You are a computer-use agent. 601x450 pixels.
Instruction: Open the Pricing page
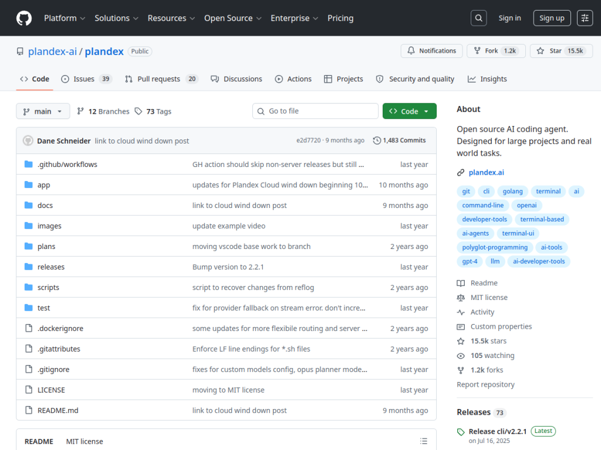point(340,18)
